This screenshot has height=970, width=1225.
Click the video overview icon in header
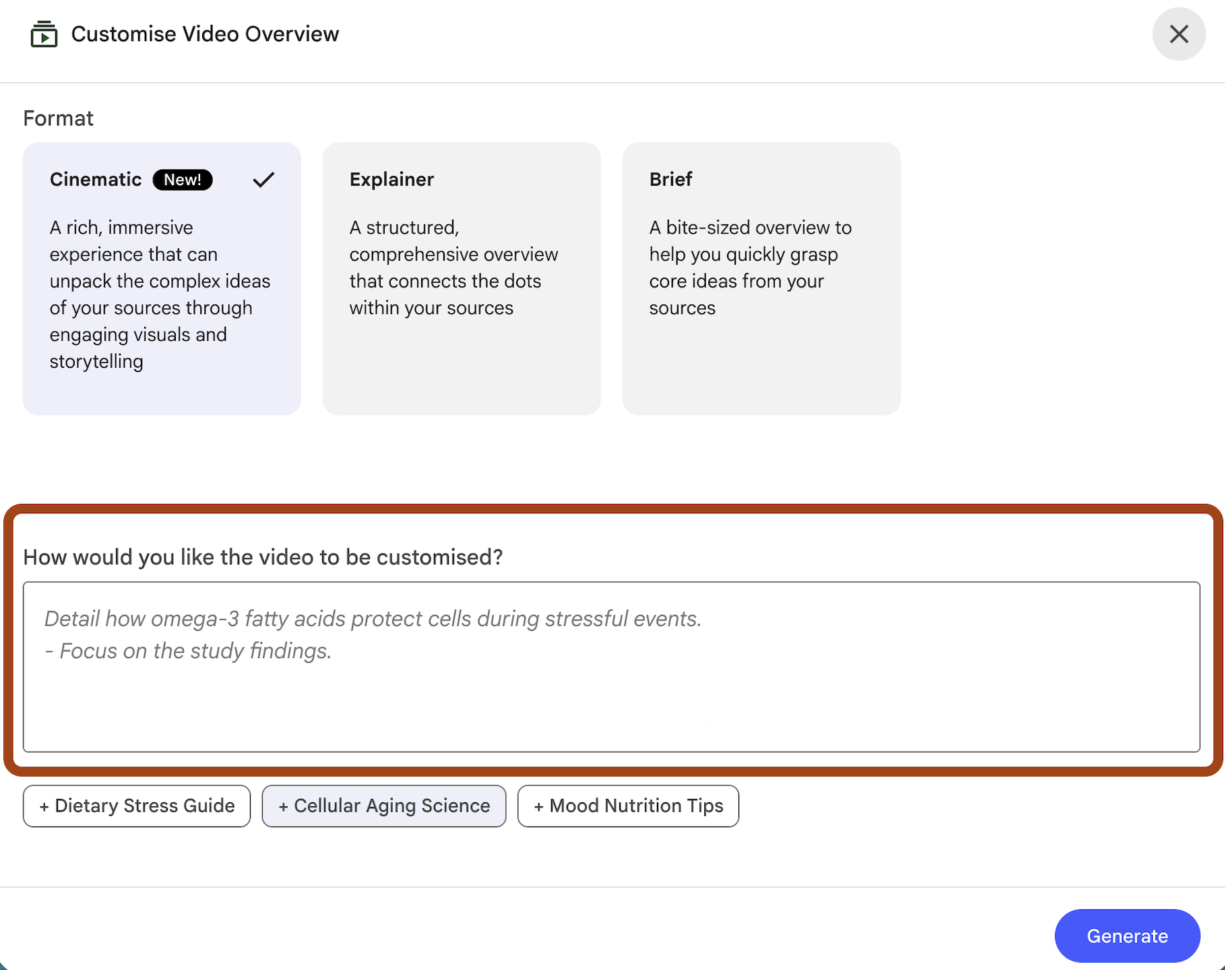(x=44, y=34)
